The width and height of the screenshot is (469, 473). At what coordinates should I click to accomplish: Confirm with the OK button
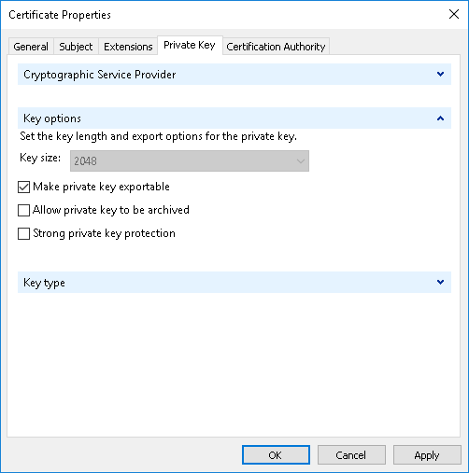[276, 455]
